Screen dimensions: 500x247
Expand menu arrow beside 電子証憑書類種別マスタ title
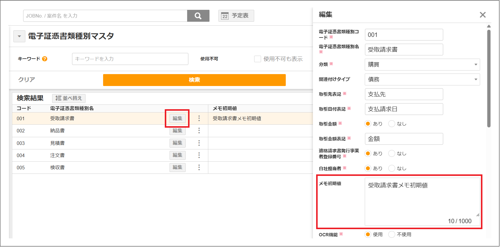[x=19, y=36]
